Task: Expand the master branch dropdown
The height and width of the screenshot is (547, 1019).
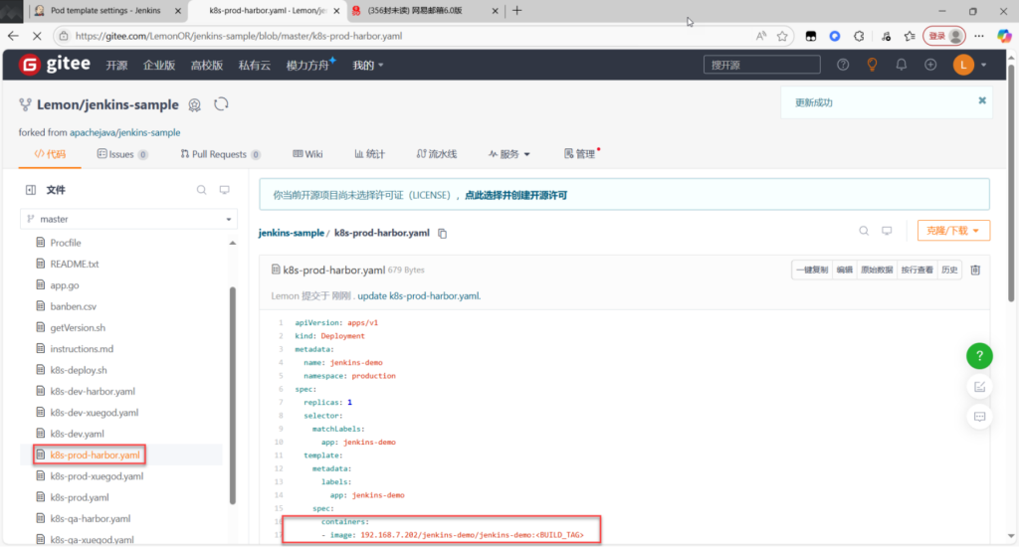Action: (129, 219)
